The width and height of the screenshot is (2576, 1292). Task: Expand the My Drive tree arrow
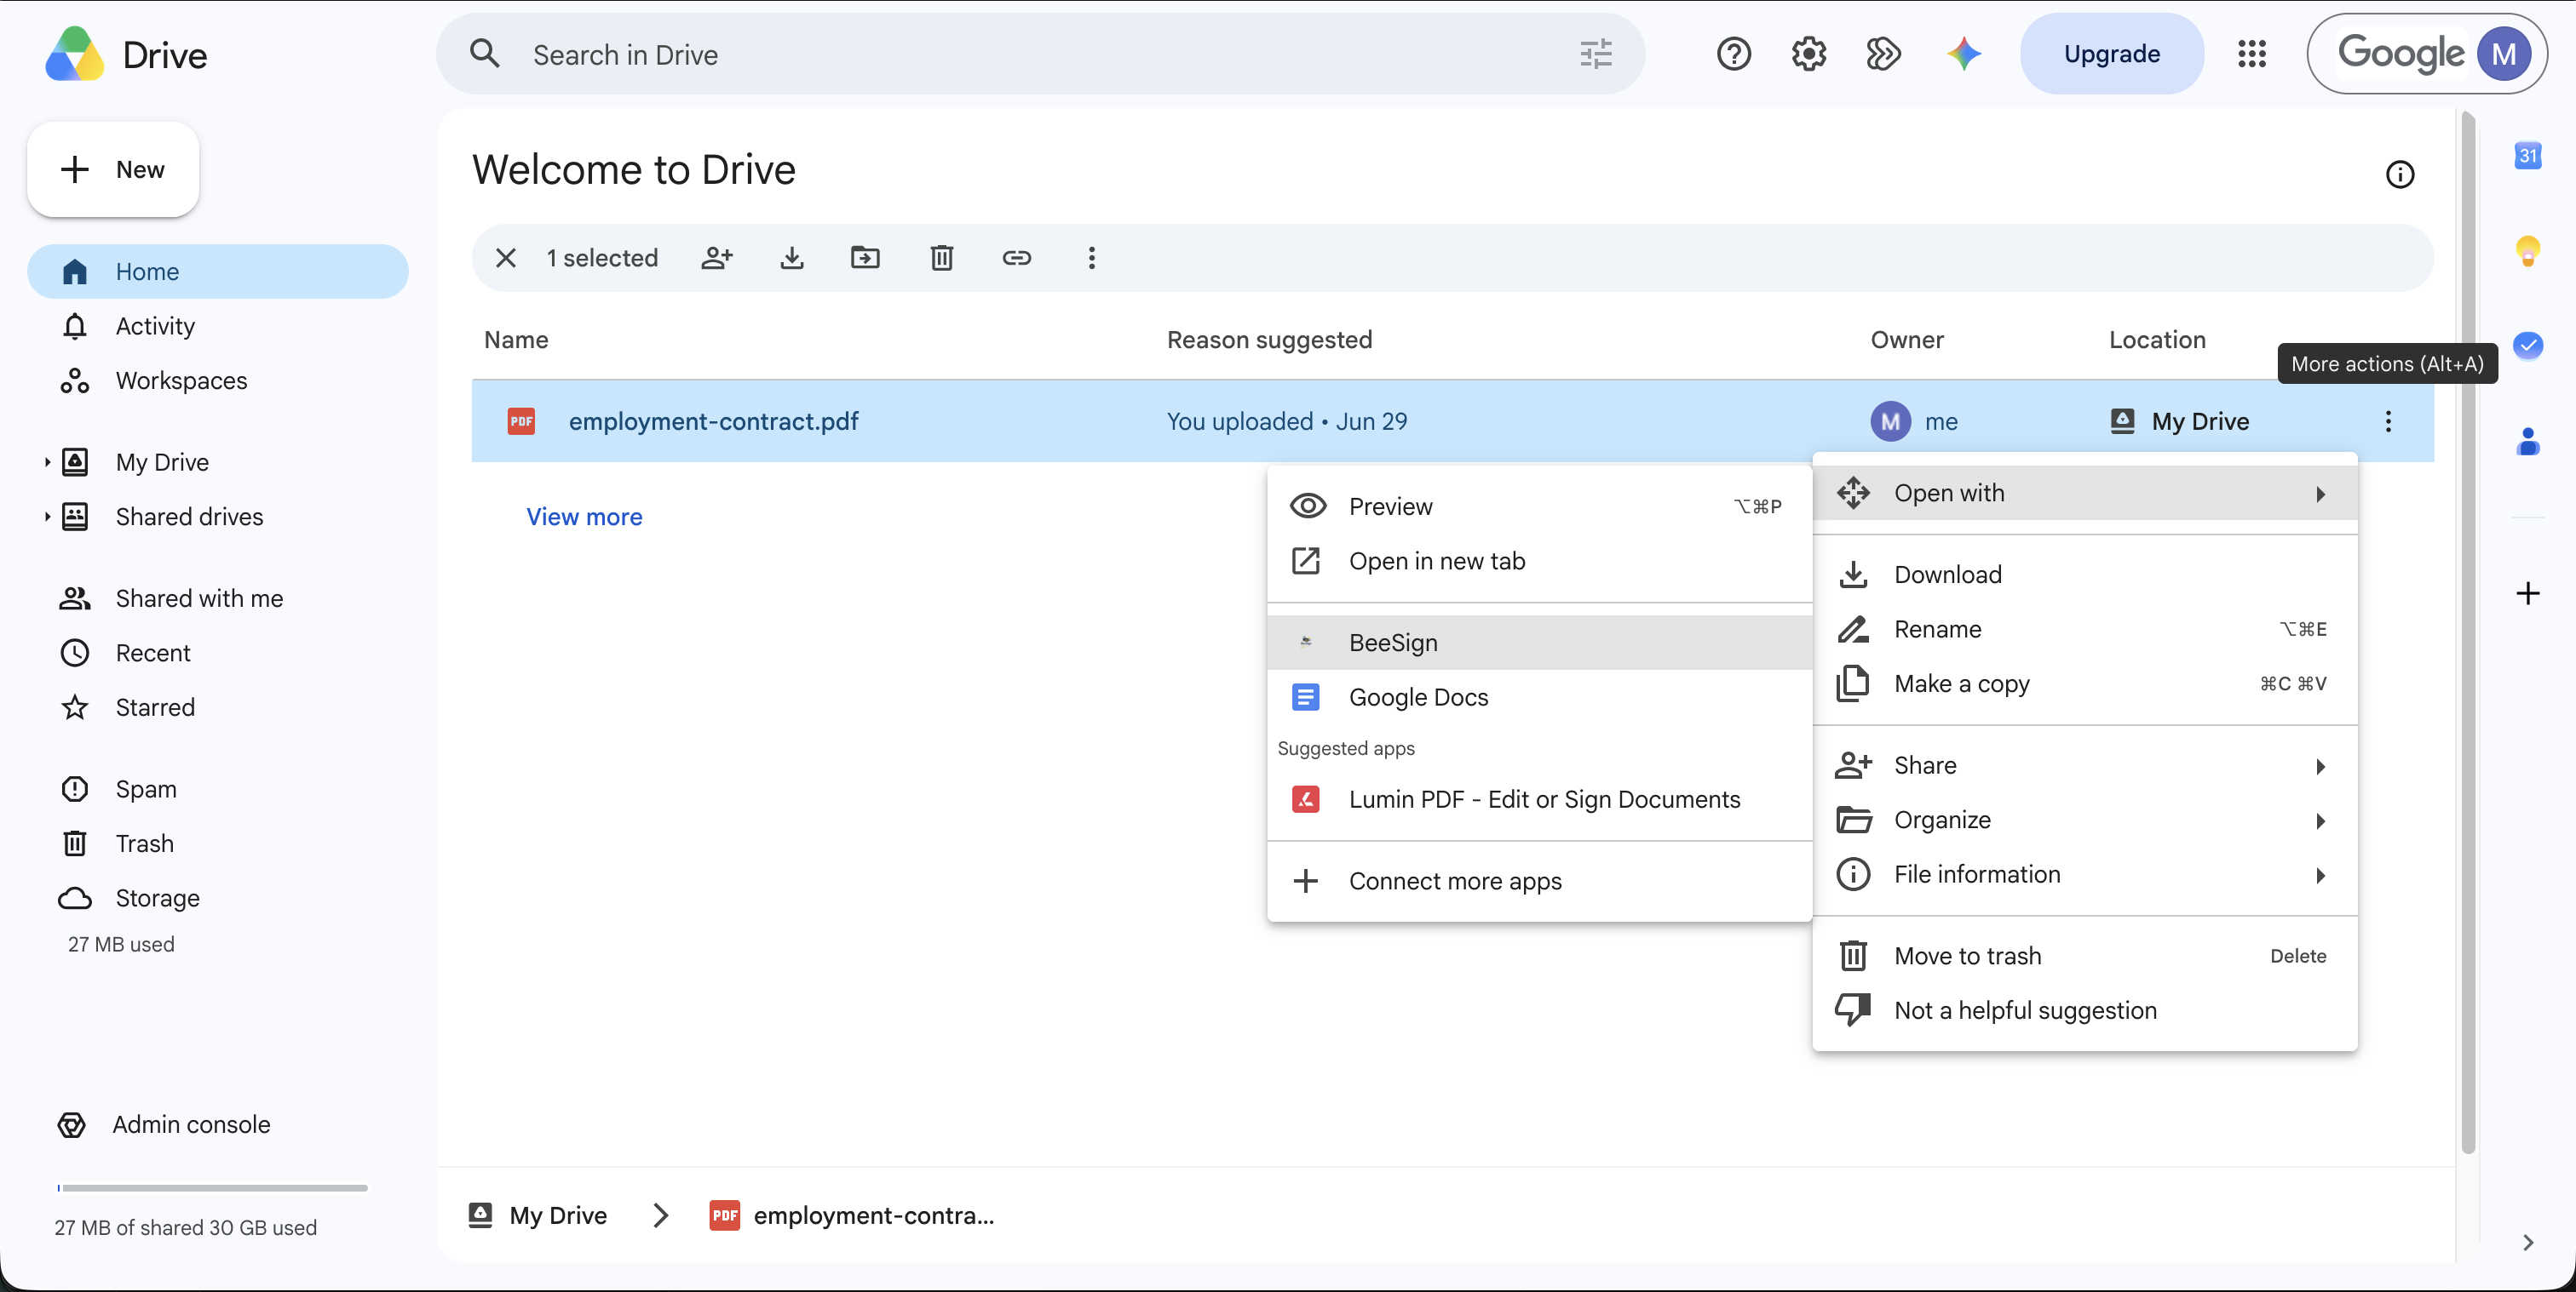point(46,463)
